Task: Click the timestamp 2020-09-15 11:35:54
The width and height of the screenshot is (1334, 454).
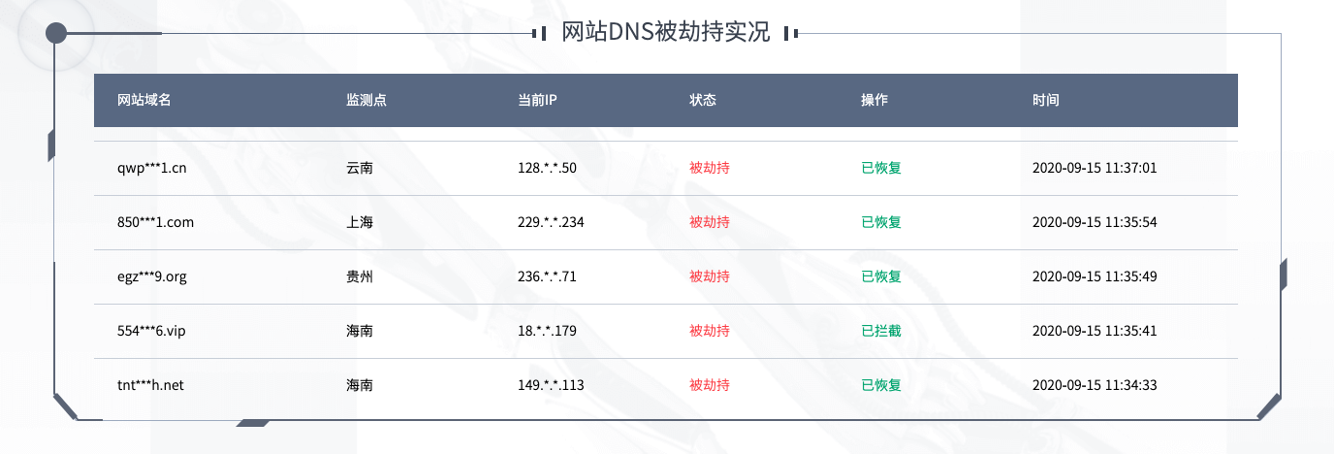Action: pyautogui.click(x=1095, y=222)
